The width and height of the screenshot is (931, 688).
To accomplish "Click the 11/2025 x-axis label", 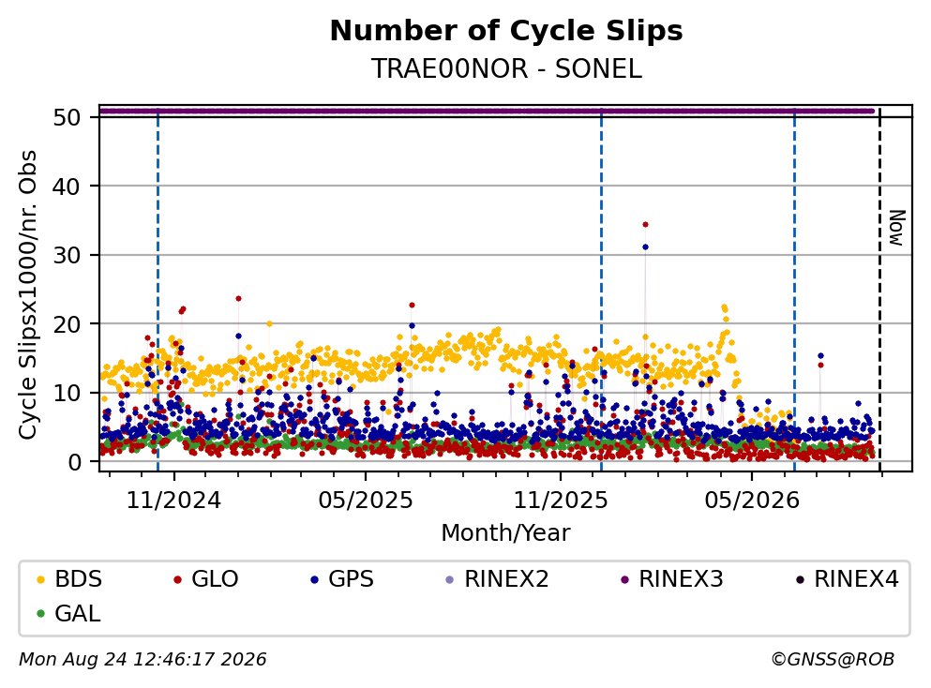I will pyautogui.click(x=561, y=501).
